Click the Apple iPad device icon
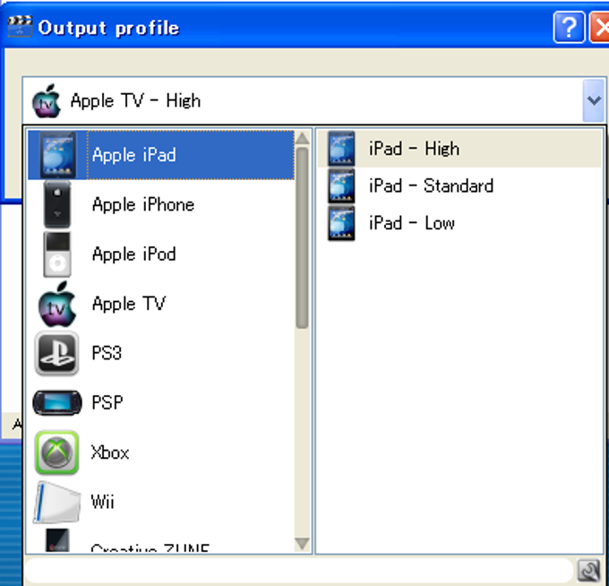 (58, 155)
